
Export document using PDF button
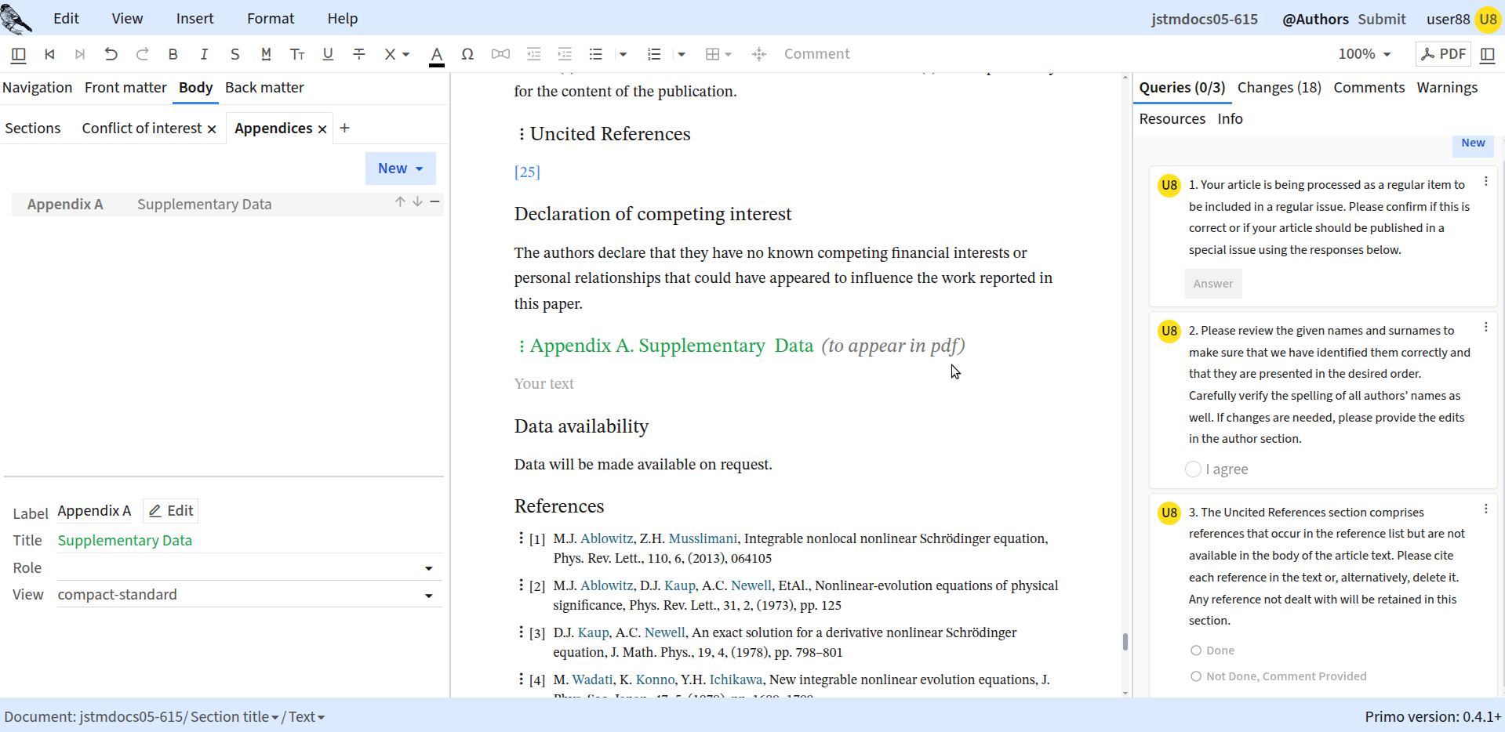[x=1443, y=54]
